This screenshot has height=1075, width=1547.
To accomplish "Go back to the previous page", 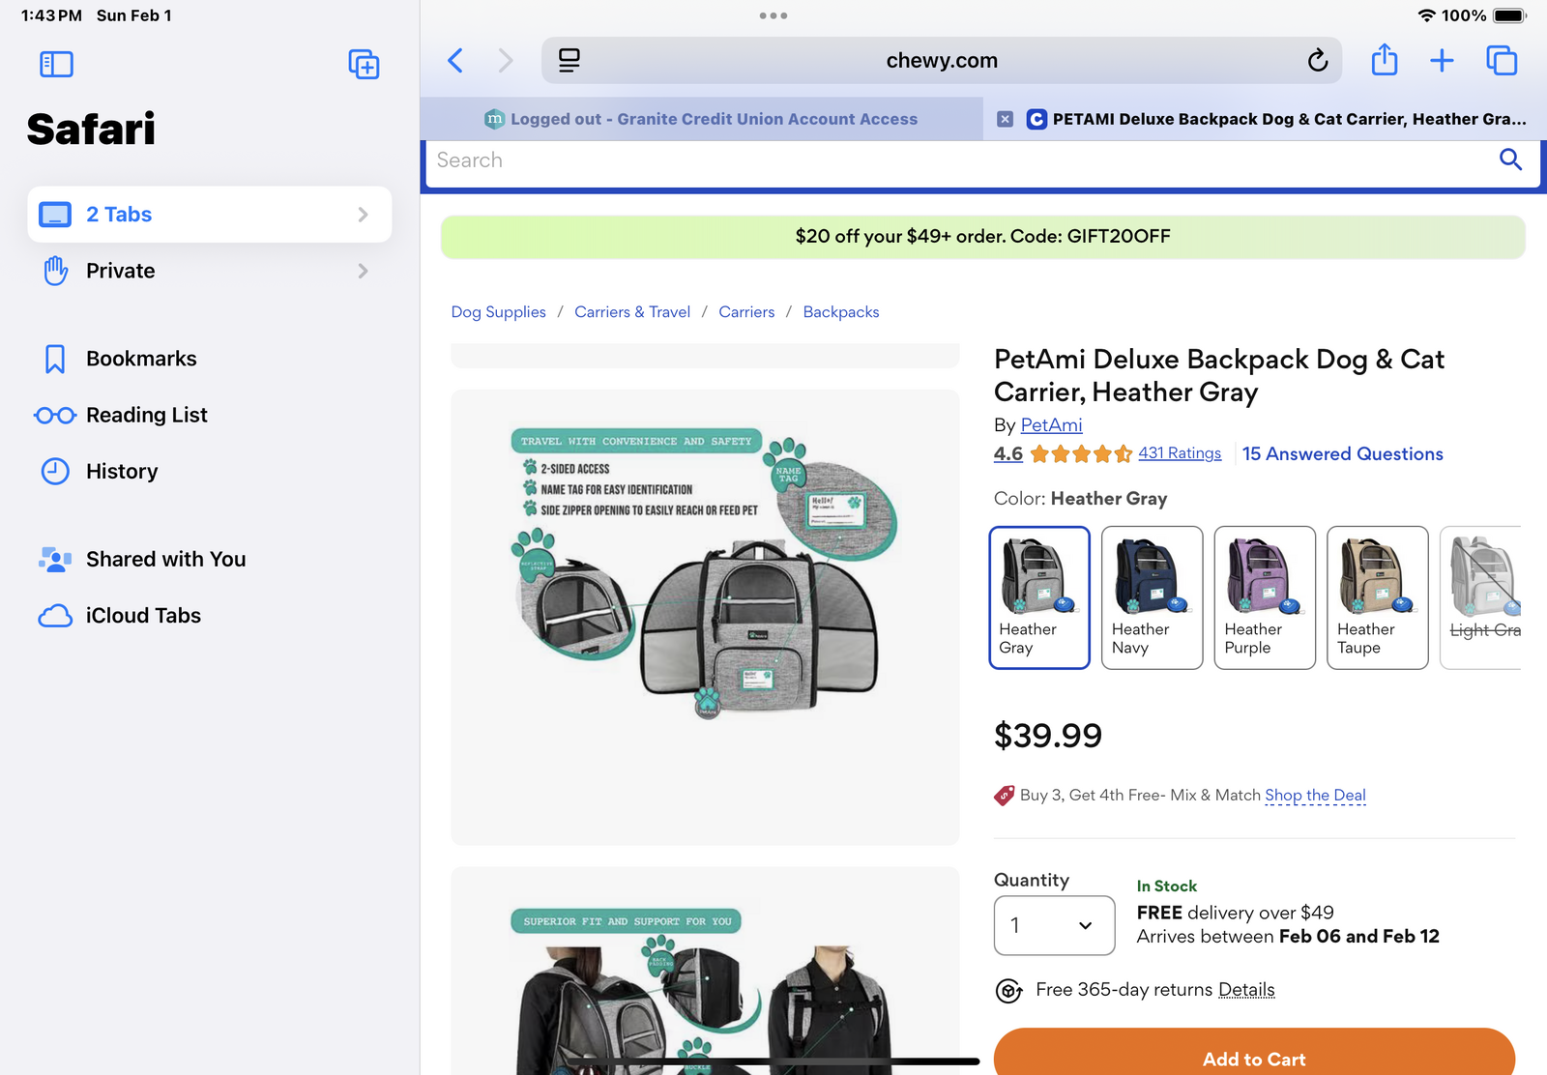I will point(455,61).
